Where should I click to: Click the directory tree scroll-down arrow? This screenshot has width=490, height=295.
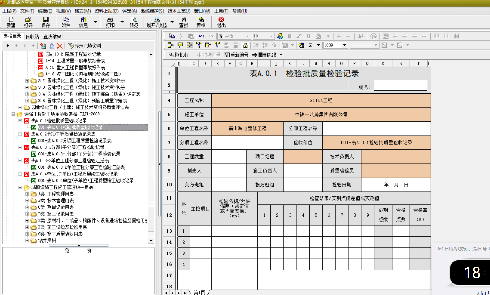tap(151, 241)
